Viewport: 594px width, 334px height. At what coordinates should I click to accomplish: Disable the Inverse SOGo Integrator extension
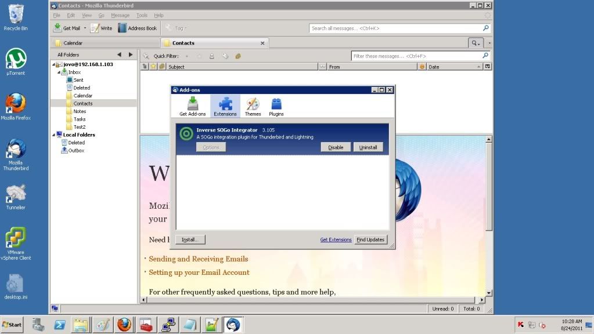336,147
